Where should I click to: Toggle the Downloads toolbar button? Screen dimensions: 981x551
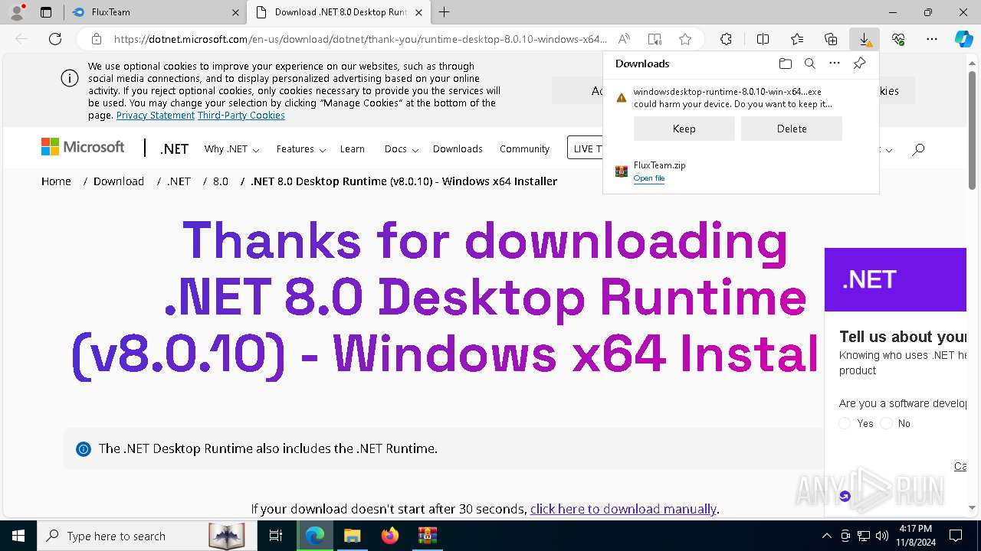click(865, 39)
